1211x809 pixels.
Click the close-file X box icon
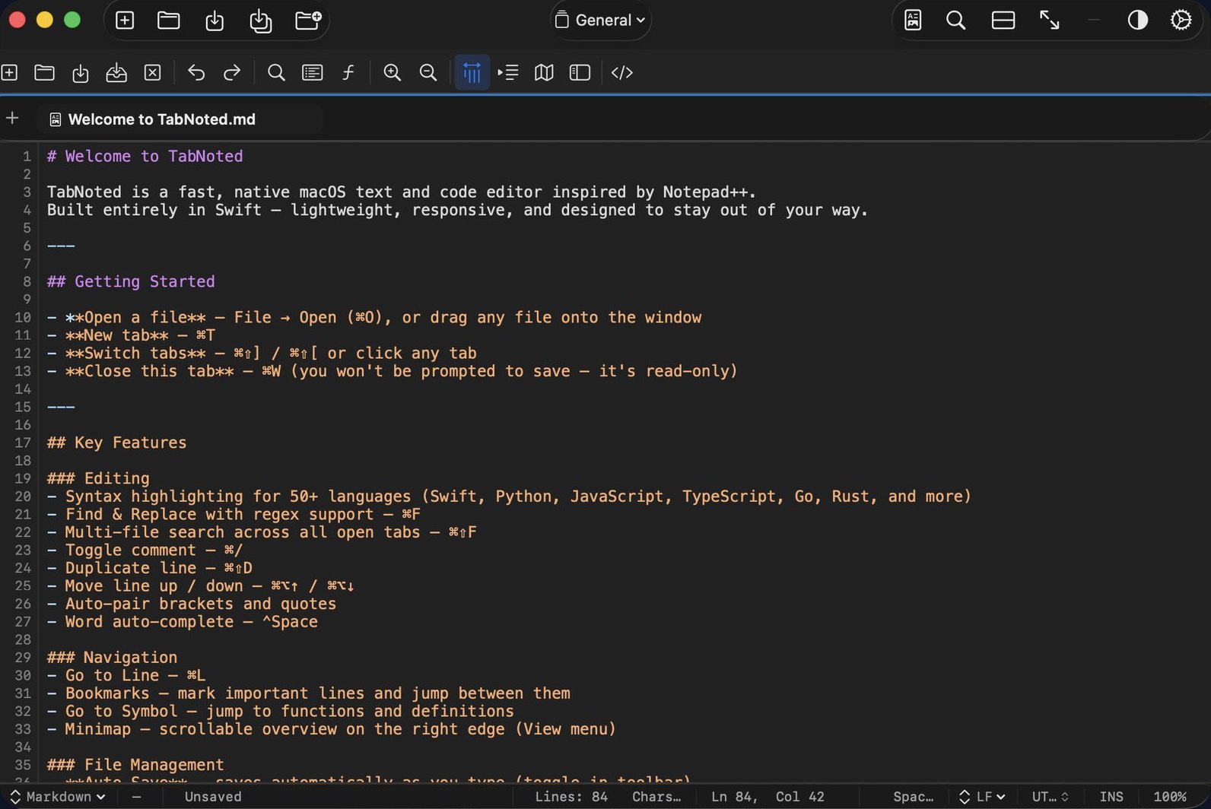(x=153, y=72)
